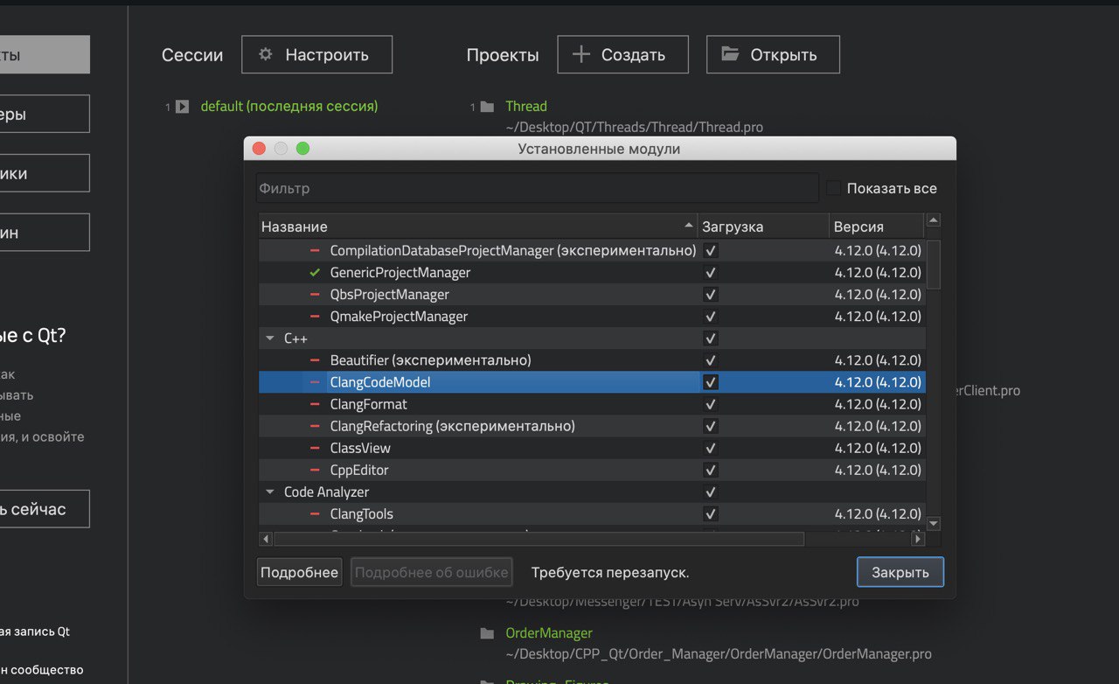The image size is (1119, 684).
Task: Toggle load checkbox for ClangRefactoring
Action: [x=711, y=426]
